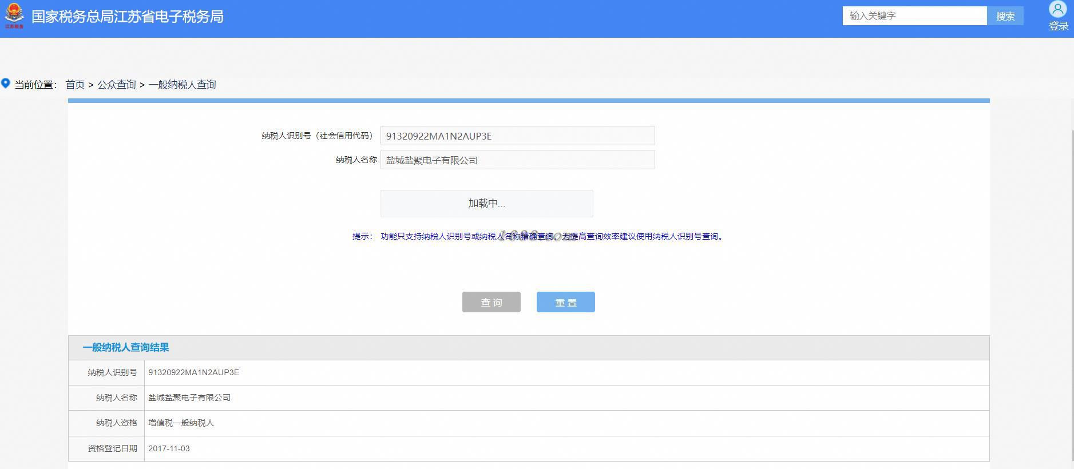This screenshot has height=469, width=1074.
Task: Click the 加载中... captcha loading box
Action: click(486, 204)
